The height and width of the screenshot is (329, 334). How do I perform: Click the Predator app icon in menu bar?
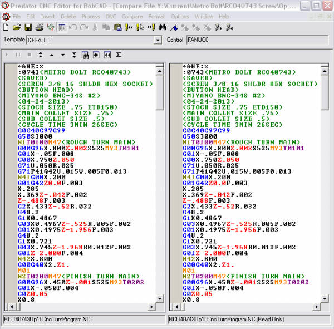(x=6, y=16)
